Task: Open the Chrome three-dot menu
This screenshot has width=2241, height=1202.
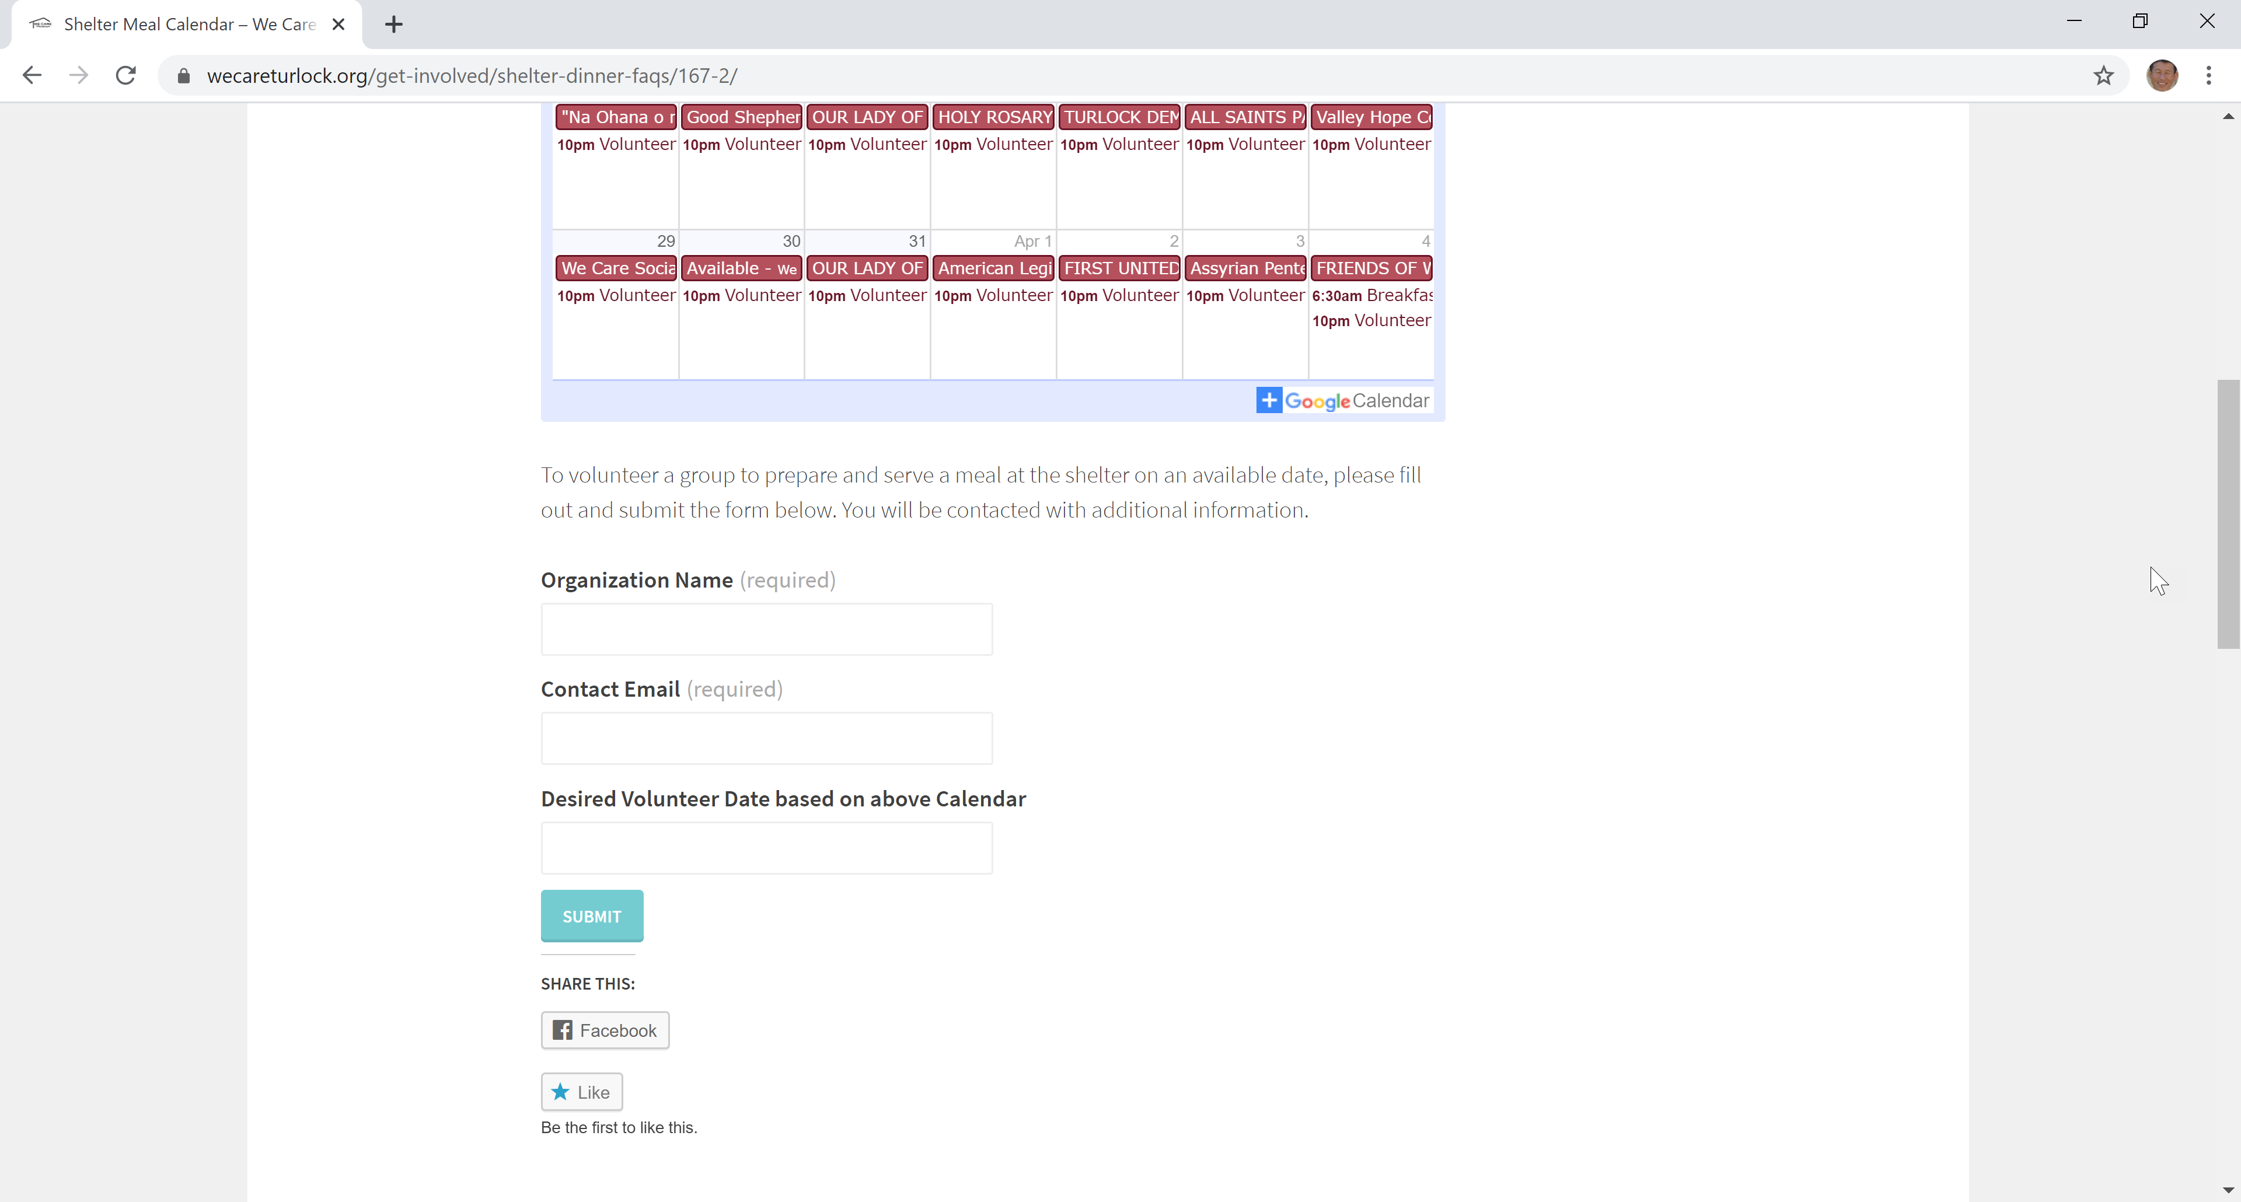Action: (2208, 76)
